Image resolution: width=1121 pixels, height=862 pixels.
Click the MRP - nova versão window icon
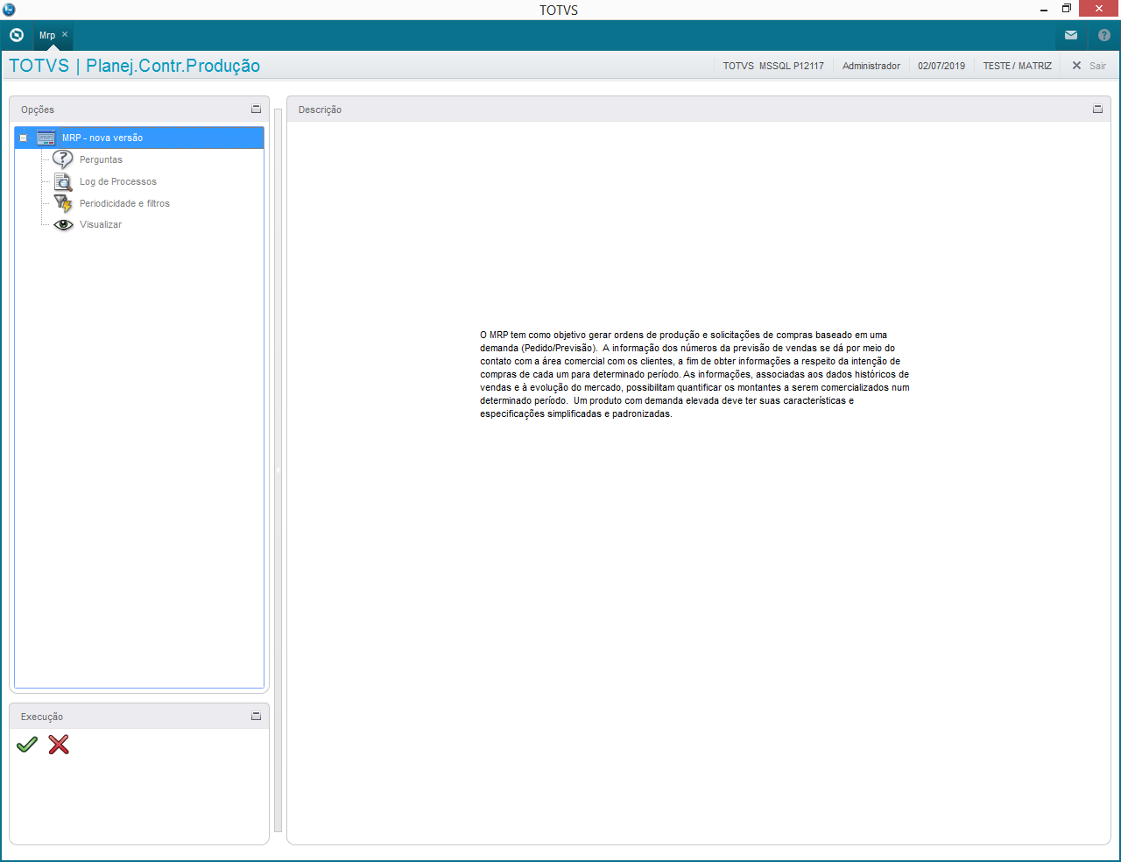46,138
